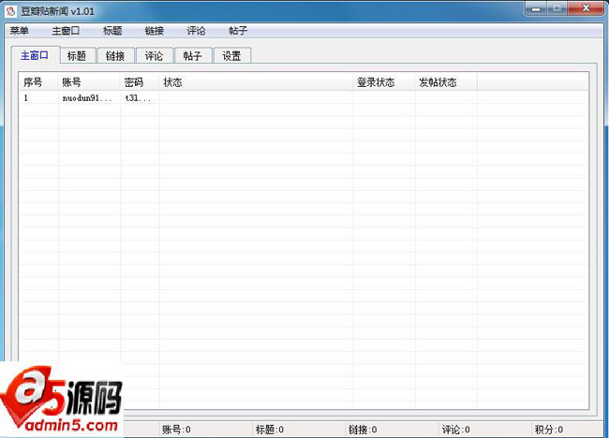
Task: Open the 链接 menu bar item
Action: (x=155, y=31)
